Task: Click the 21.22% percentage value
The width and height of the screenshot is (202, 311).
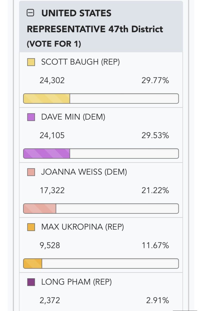Action: click(x=155, y=190)
